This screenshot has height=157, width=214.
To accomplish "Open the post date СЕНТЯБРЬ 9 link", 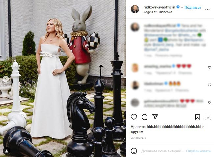I will pyautogui.click(x=138, y=138).
